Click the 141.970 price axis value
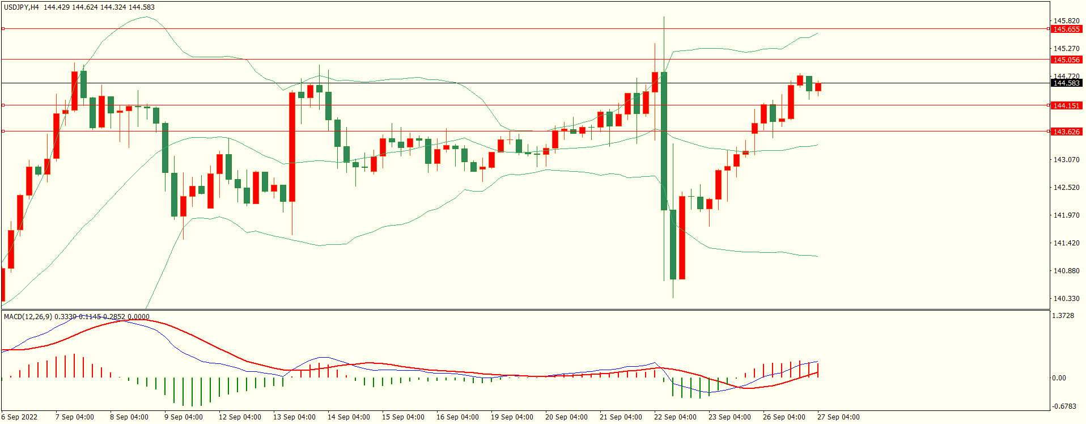This screenshot has height=424, width=1086. point(1066,215)
